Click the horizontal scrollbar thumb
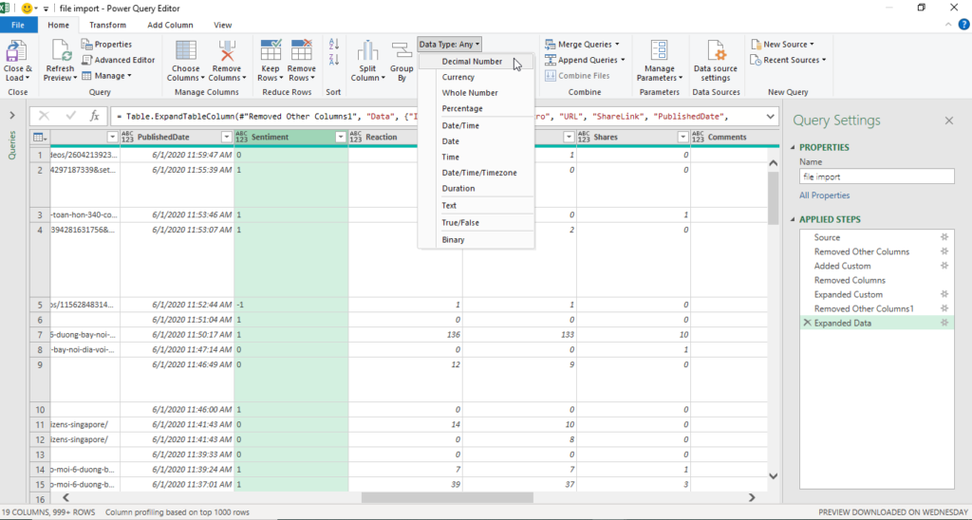Image resolution: width=972 pixels, height=520 pixels. pos(447,497)
